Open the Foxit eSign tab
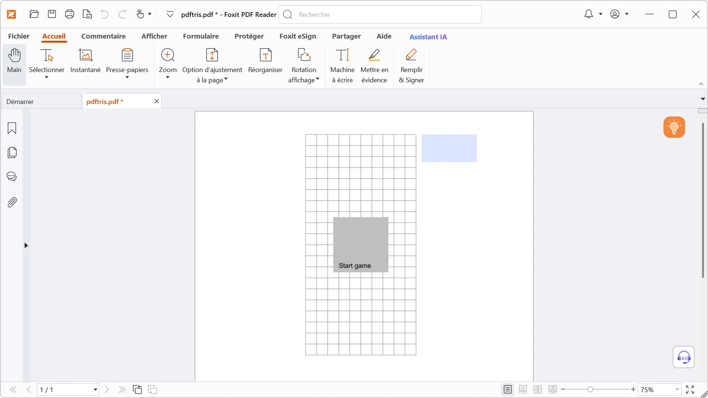 point(298,36)
